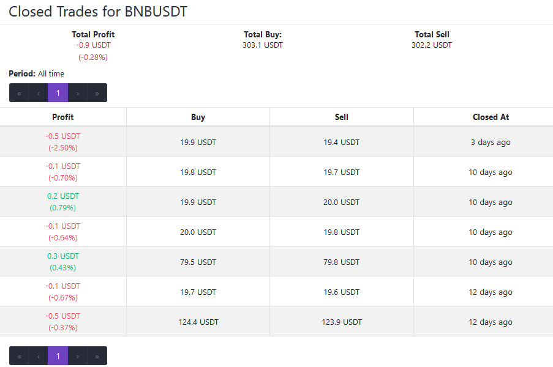Click the next-page › icon on top pagination
This screenshot has height=367, width=553.
pos(77,92)
